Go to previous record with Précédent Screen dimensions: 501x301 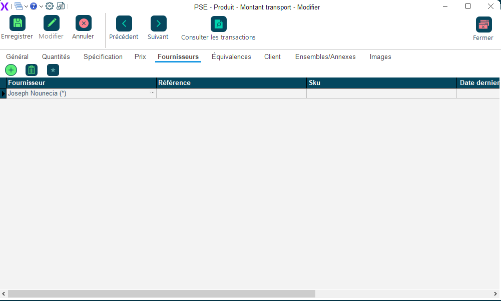coord(124,23)
